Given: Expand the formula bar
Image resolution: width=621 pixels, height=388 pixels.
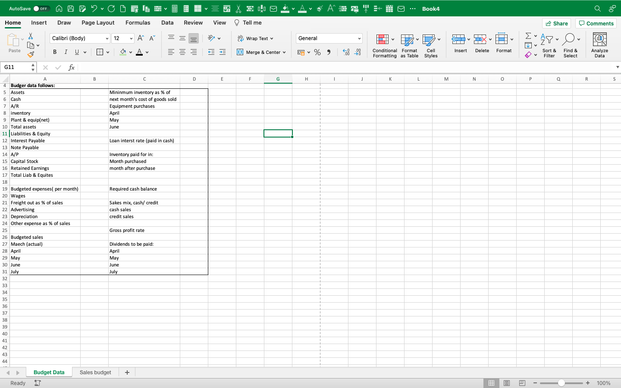Looking at the screenshot, I should (618, 67).
